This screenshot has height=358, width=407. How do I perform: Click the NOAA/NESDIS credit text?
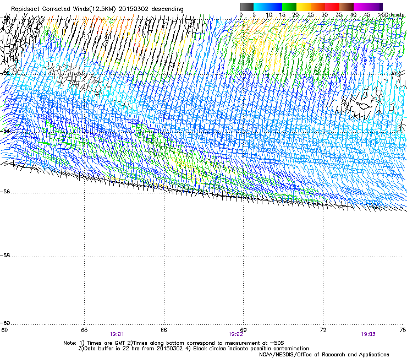[x=324, y=355]
